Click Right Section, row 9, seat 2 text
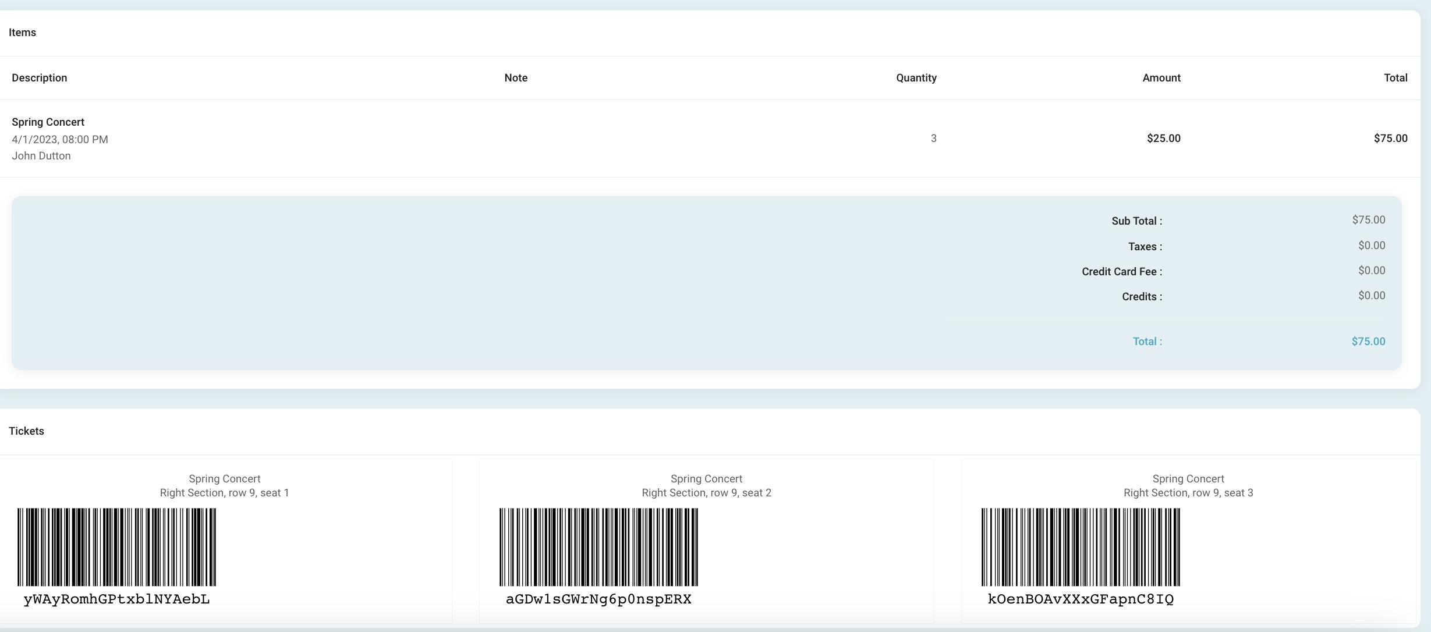1431x632 pixels. pos(707,493)
